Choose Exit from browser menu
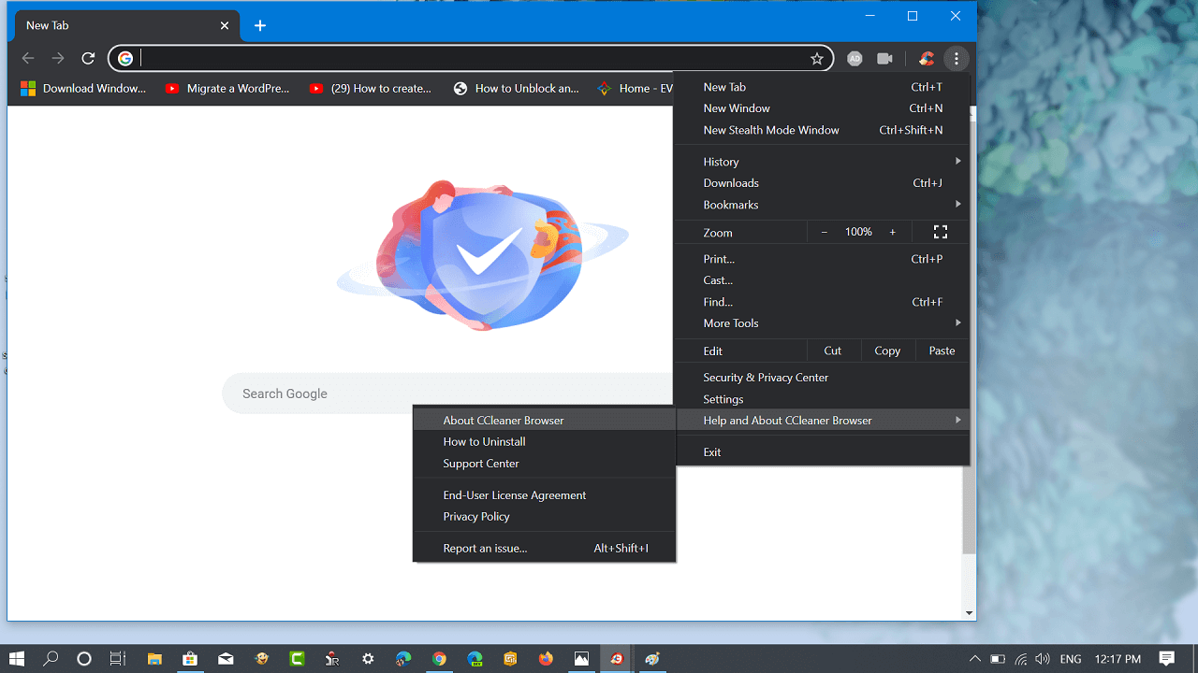Screen dimensions: 1198x673 click(x=823, y=452)
